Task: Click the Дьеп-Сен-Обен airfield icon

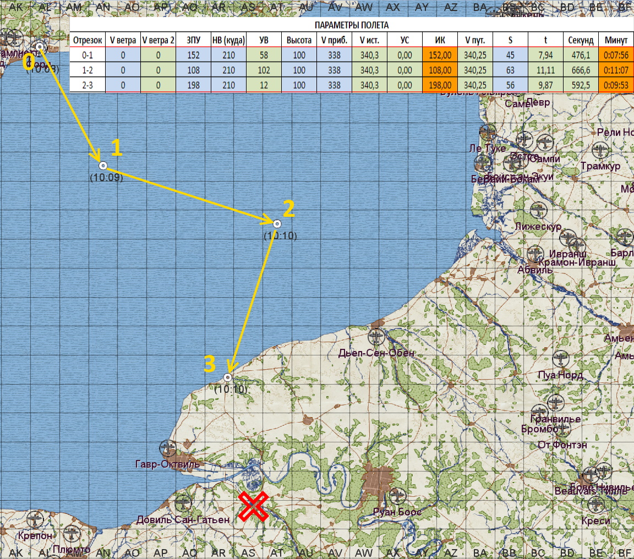Action: [x=376, y=336]
